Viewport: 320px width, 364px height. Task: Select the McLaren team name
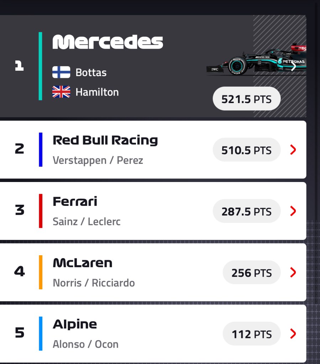[83, 263]
